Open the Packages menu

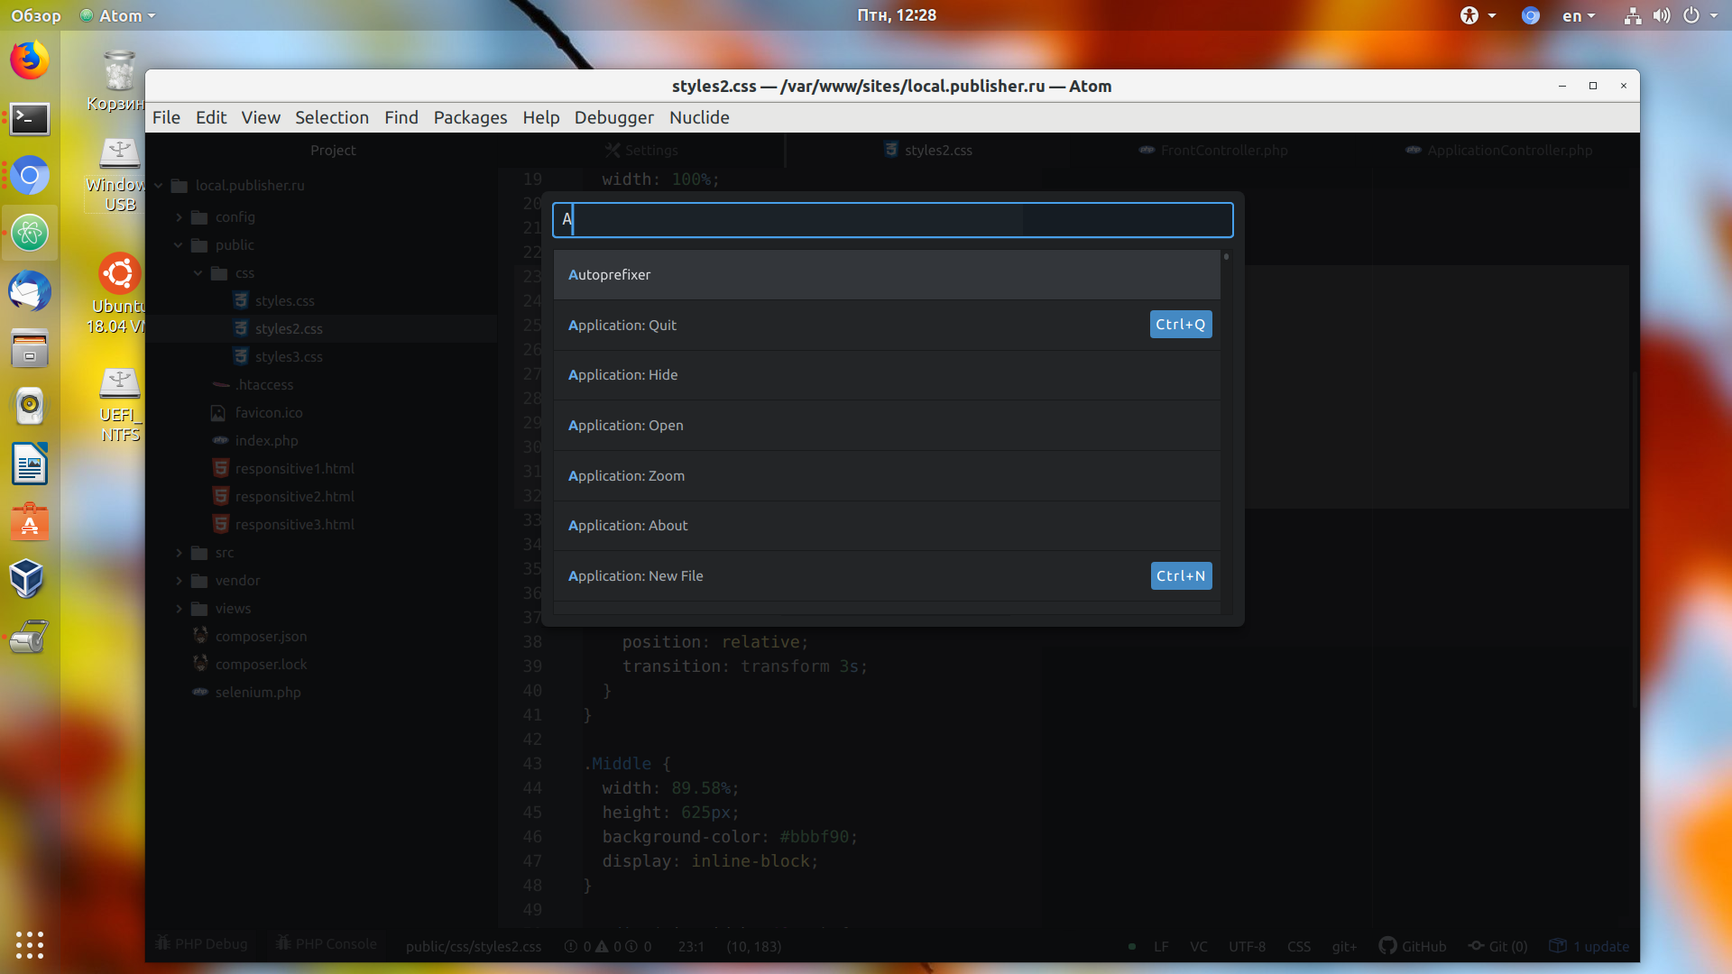(470, 117)
